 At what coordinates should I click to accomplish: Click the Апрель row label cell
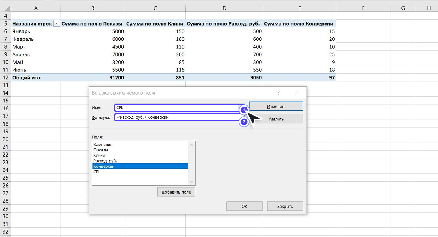[36, 54]
